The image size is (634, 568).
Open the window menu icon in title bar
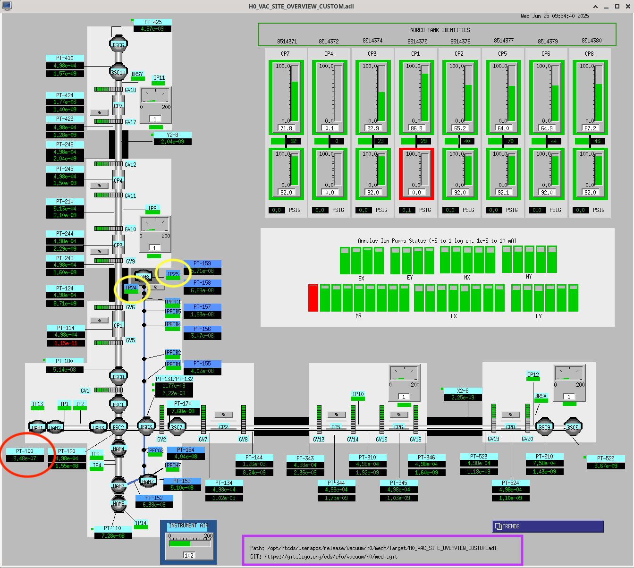coord(7,6)
